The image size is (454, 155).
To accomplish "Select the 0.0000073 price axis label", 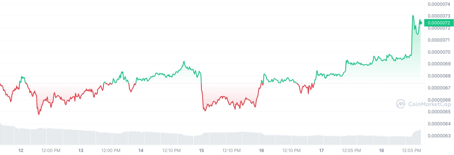I will click(439, 16).
